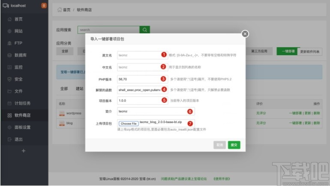Click the 面板设置 gear icon
This screenshot has height=186, width=330.
[9, 127]
